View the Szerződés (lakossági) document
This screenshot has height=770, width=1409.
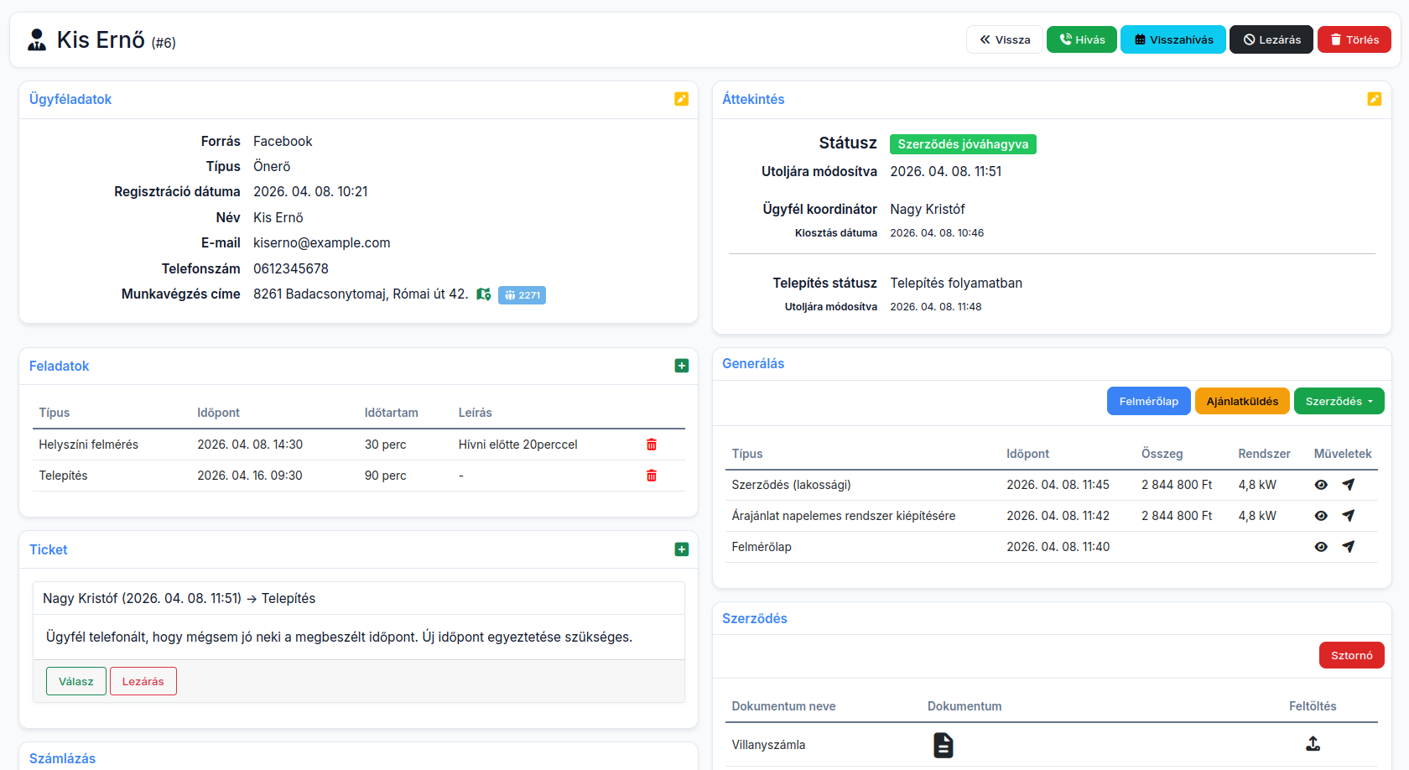tap(1321, 485)
